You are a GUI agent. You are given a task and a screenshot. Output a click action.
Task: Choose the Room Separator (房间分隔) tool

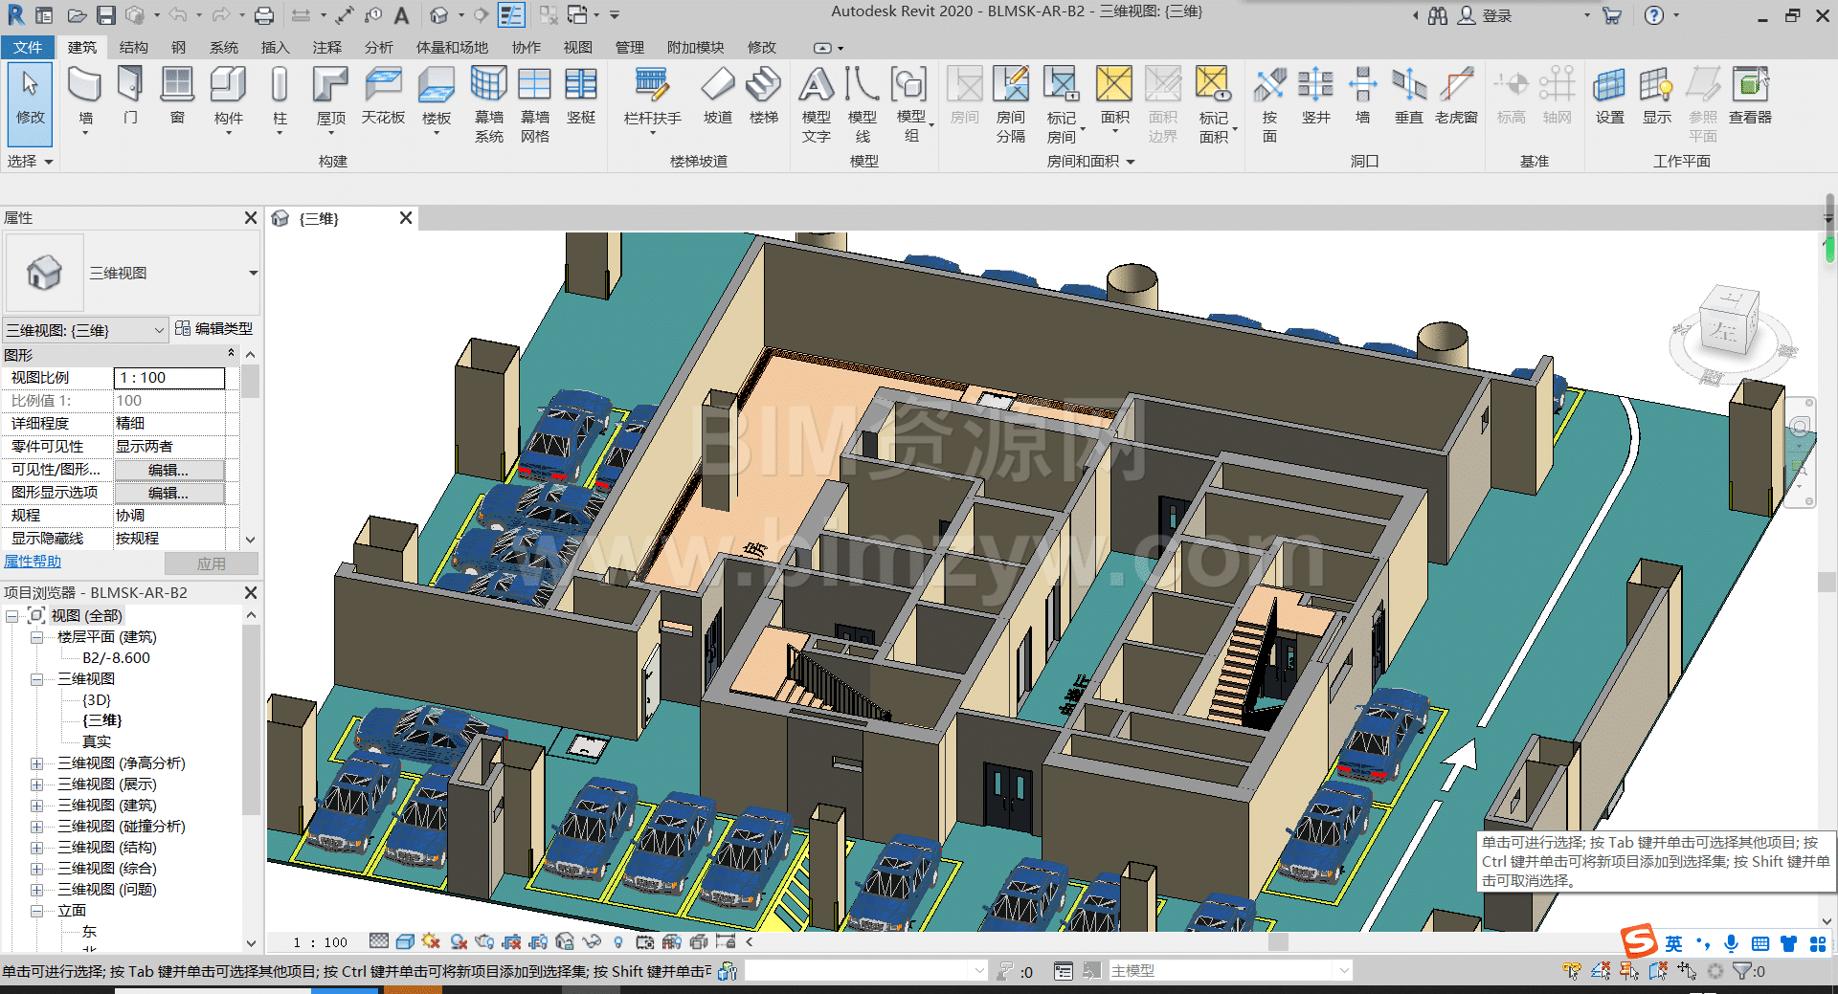point(1010,103)
